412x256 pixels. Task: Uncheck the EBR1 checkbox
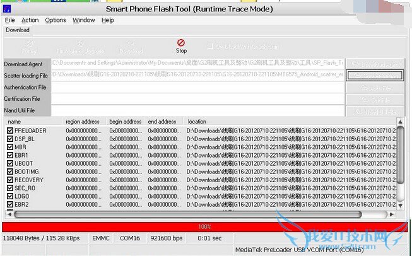pyautogui.click(x=10, y=155)
